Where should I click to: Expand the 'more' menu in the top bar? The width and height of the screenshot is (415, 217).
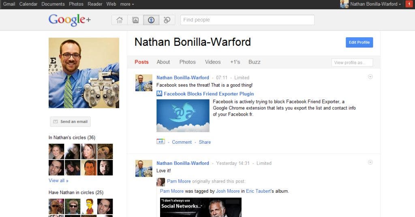[x=127, y=4]
